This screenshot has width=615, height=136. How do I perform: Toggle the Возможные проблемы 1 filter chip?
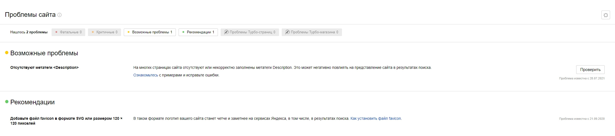(x=150, y=32)
